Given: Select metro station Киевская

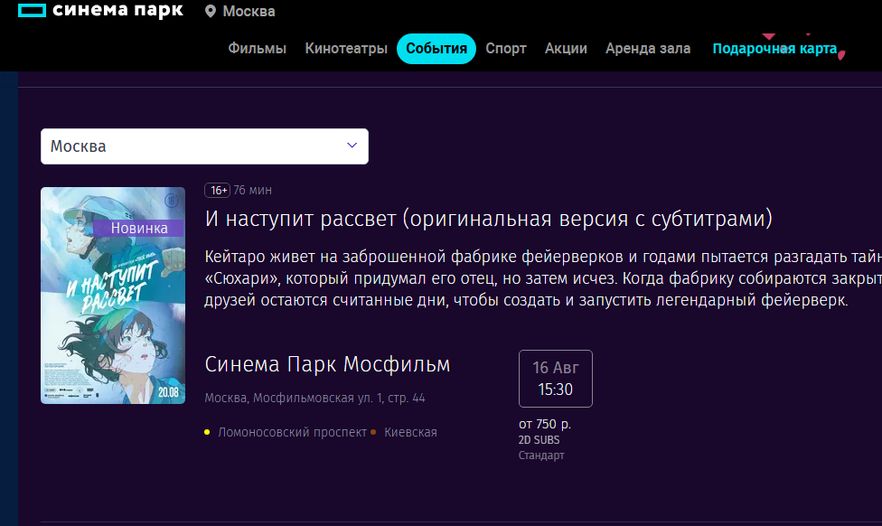Looking at the screenshot, I should (410, 432).
